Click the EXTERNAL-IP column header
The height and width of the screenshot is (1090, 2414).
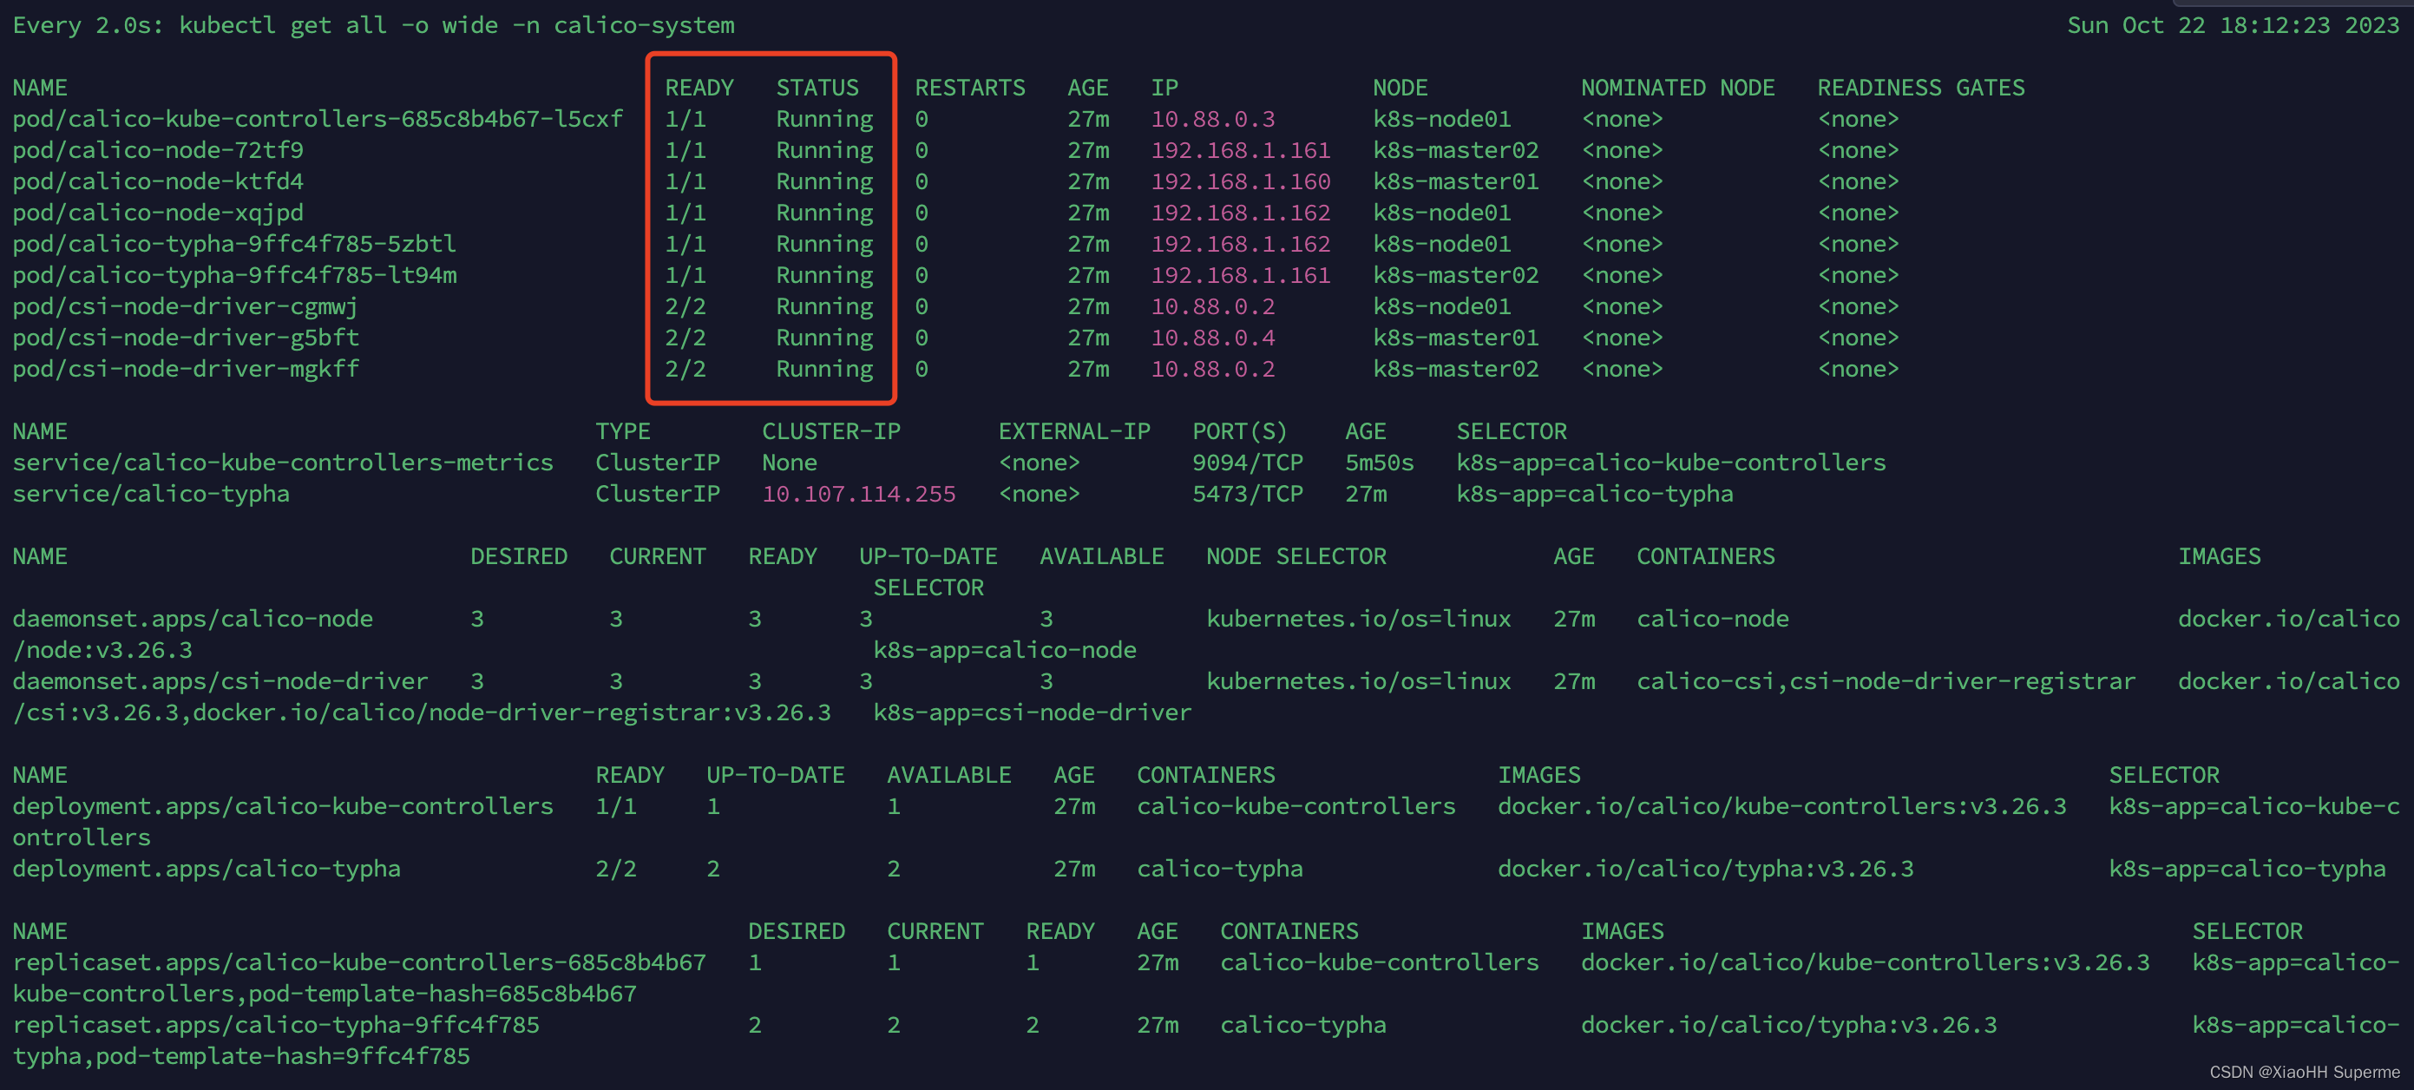tap(1074, 431)
